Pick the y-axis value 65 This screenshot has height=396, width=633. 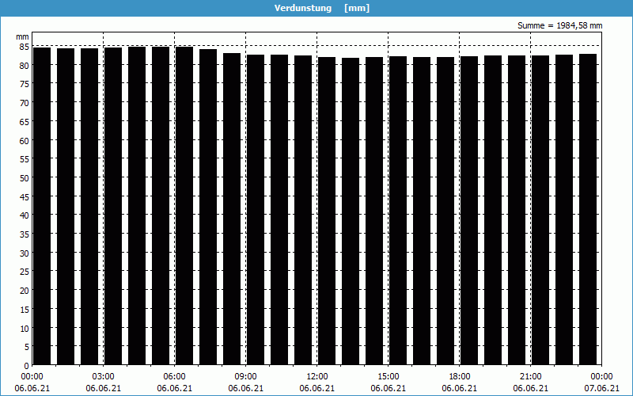tap(25, 122)
